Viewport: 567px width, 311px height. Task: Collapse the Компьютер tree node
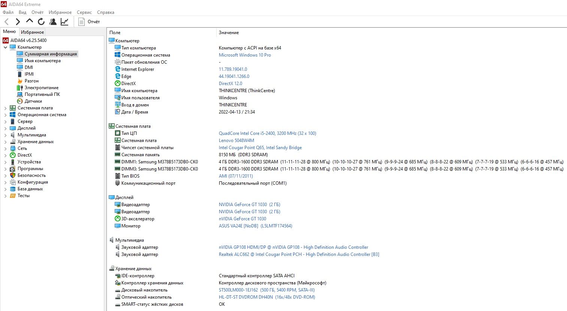5,47
